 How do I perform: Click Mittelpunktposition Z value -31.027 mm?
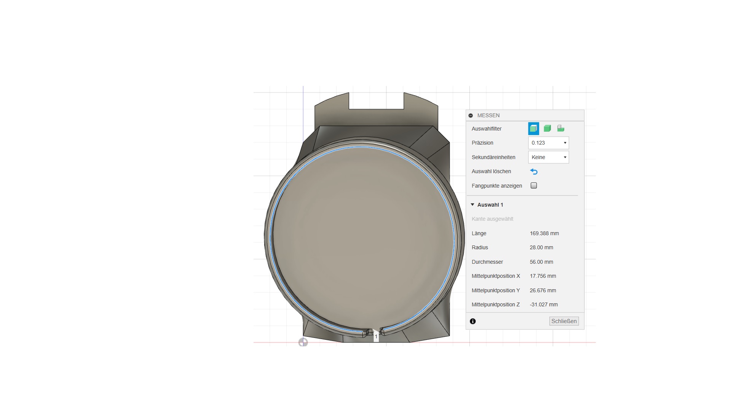544,304
